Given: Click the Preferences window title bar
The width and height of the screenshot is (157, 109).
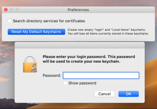Looking at the screenshot, I should click(x=78, y=10).
